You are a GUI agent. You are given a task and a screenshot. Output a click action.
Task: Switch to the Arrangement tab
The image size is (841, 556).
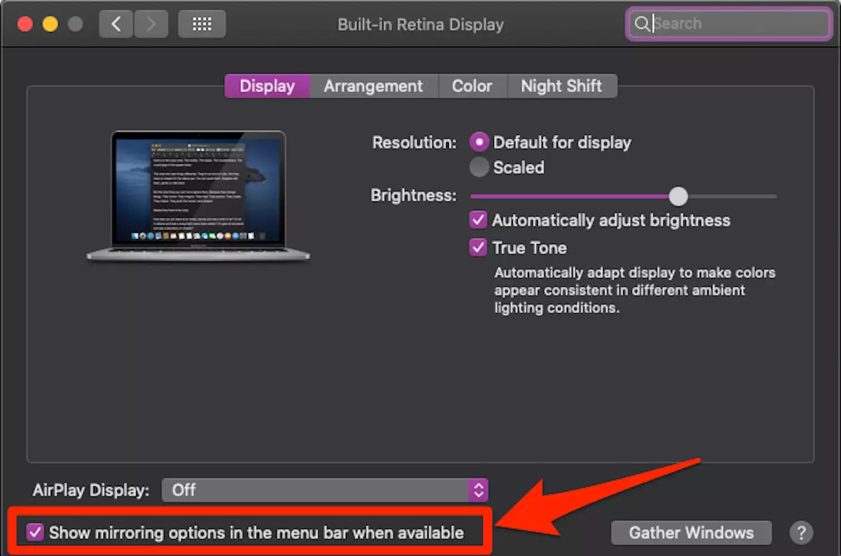[x=373, y=86]
